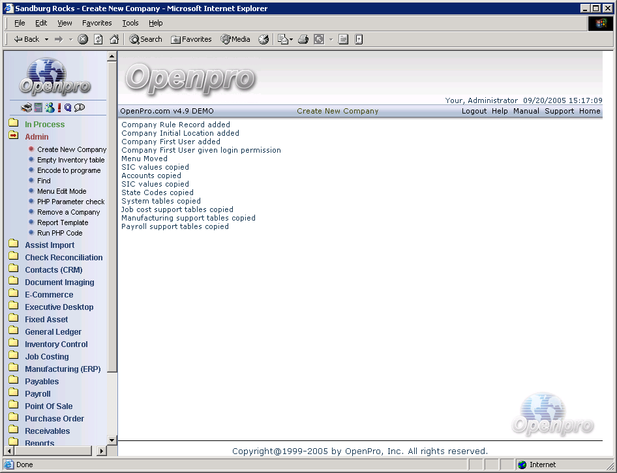
Task: Click the calculator icon in the sidebar
Action: point(38,108)
